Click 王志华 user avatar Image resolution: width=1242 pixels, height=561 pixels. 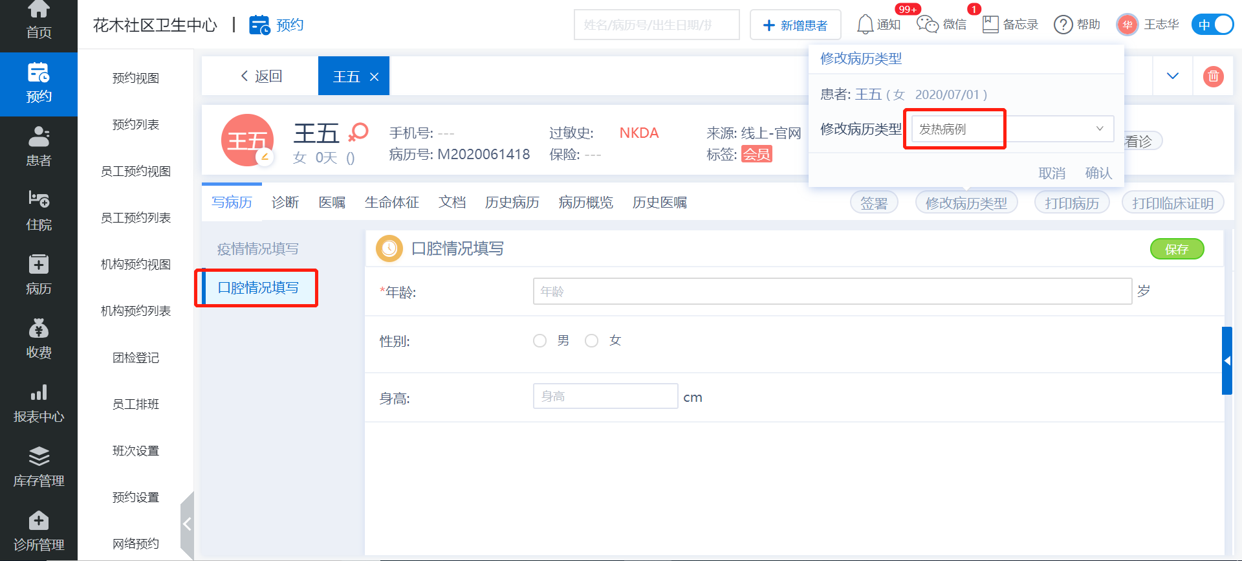(x=1128, y=25)
